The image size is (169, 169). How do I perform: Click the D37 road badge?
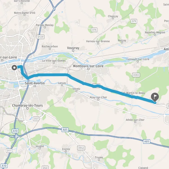coord(36,119)
